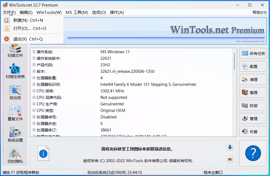
Task: Select the MS Windows 11 value
Action: [x=115, y=52]
